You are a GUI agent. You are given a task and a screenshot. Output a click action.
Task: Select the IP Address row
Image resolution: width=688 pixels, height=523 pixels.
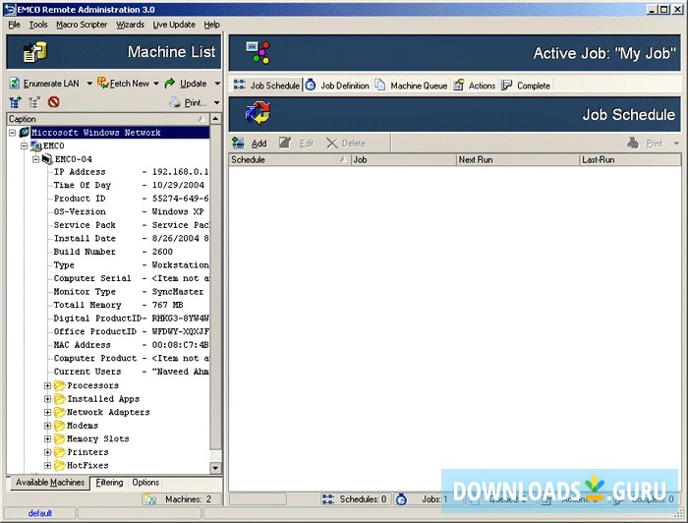[131, 172]
